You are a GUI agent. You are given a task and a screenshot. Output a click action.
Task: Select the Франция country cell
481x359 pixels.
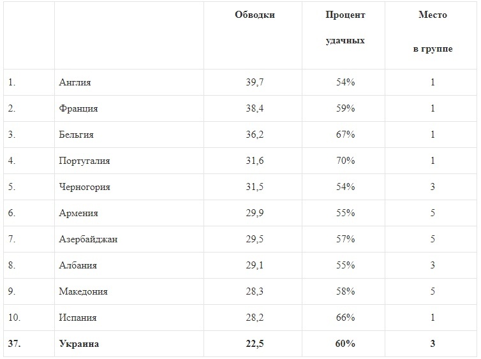coord(78,108)
